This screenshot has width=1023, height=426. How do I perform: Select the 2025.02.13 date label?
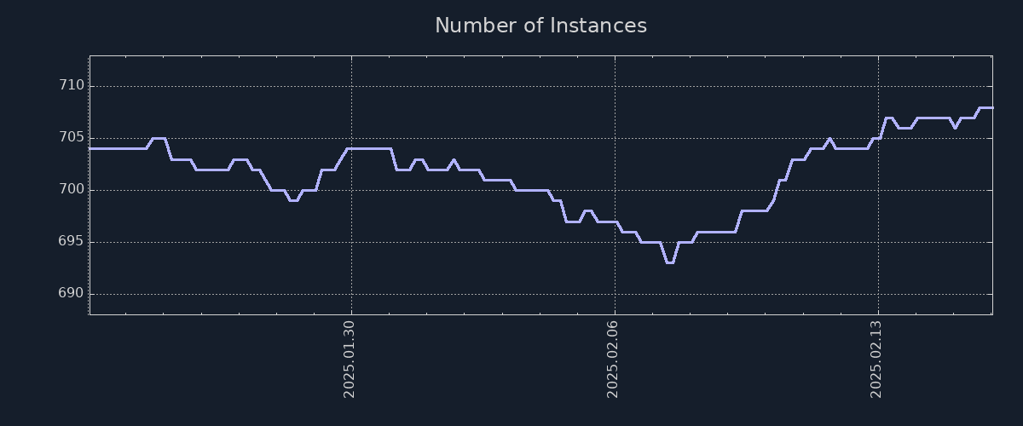tap(876, 359)
